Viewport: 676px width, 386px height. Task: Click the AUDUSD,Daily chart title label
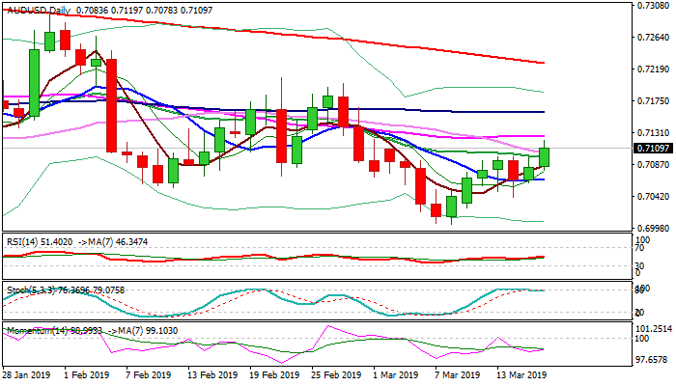38,11
